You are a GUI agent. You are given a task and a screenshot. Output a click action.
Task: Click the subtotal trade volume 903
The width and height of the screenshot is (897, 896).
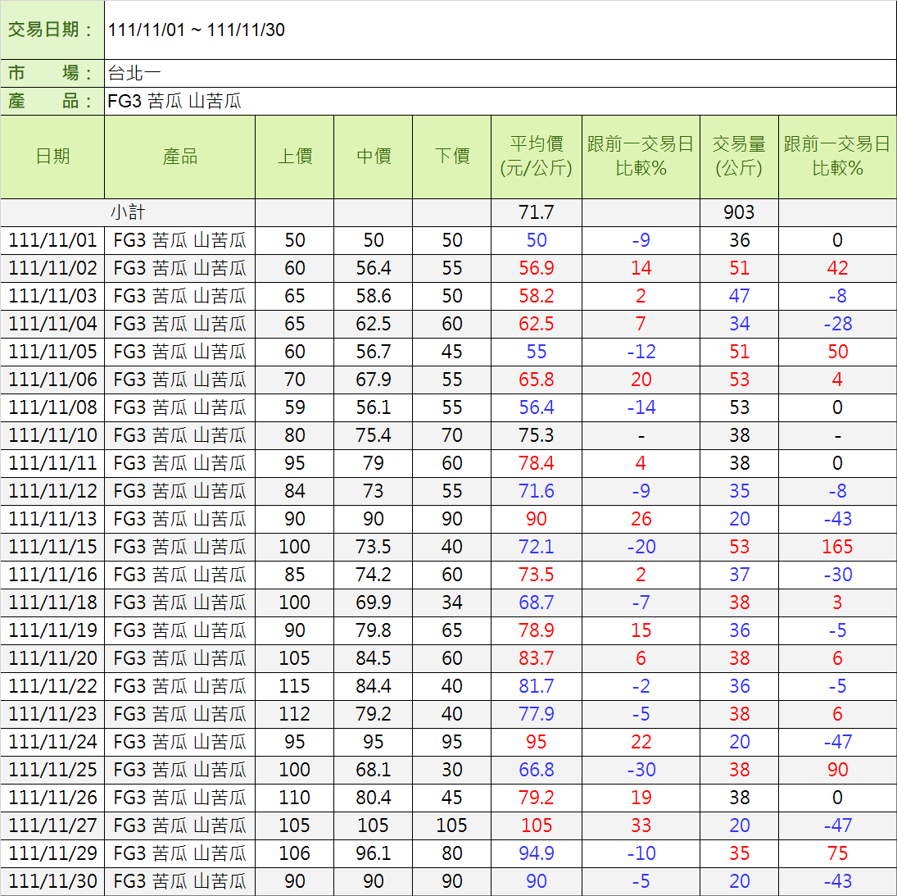click(x=739, y=212)
